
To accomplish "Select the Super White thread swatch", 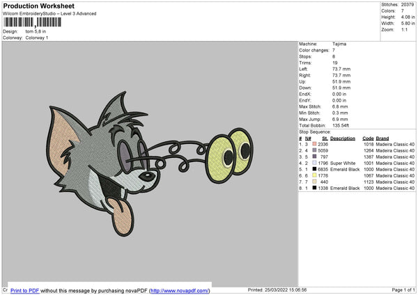I will point(314,163).
